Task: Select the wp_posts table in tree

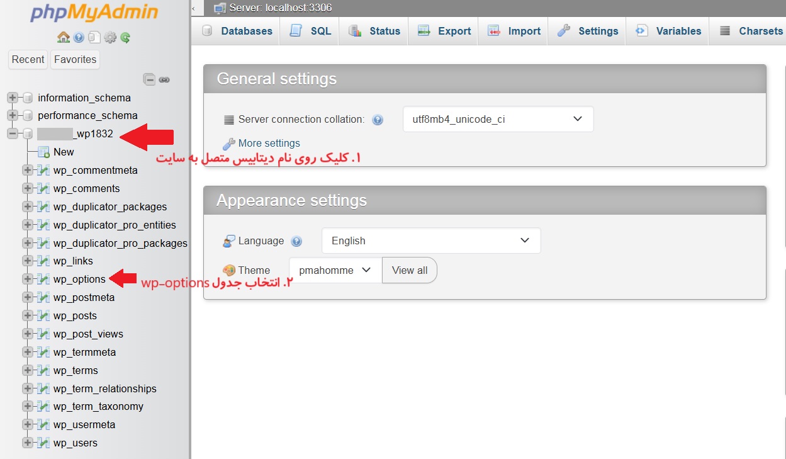Action: [x=75, y=315]
